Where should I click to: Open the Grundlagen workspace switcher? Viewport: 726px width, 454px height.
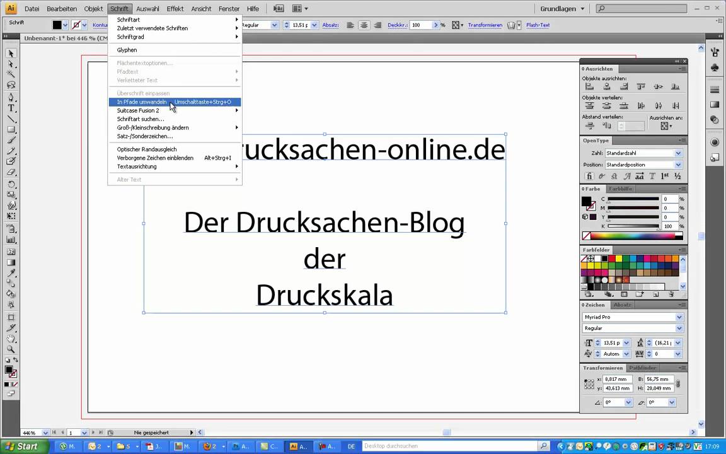(562, 9)
